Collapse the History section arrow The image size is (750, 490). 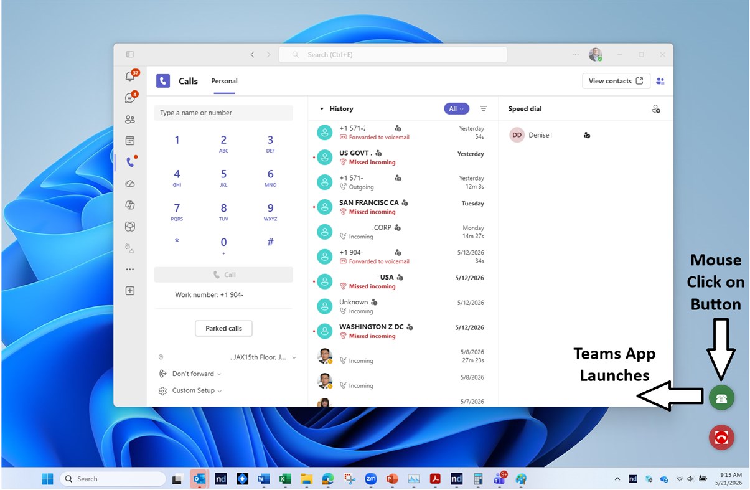(x=322, y=109)
